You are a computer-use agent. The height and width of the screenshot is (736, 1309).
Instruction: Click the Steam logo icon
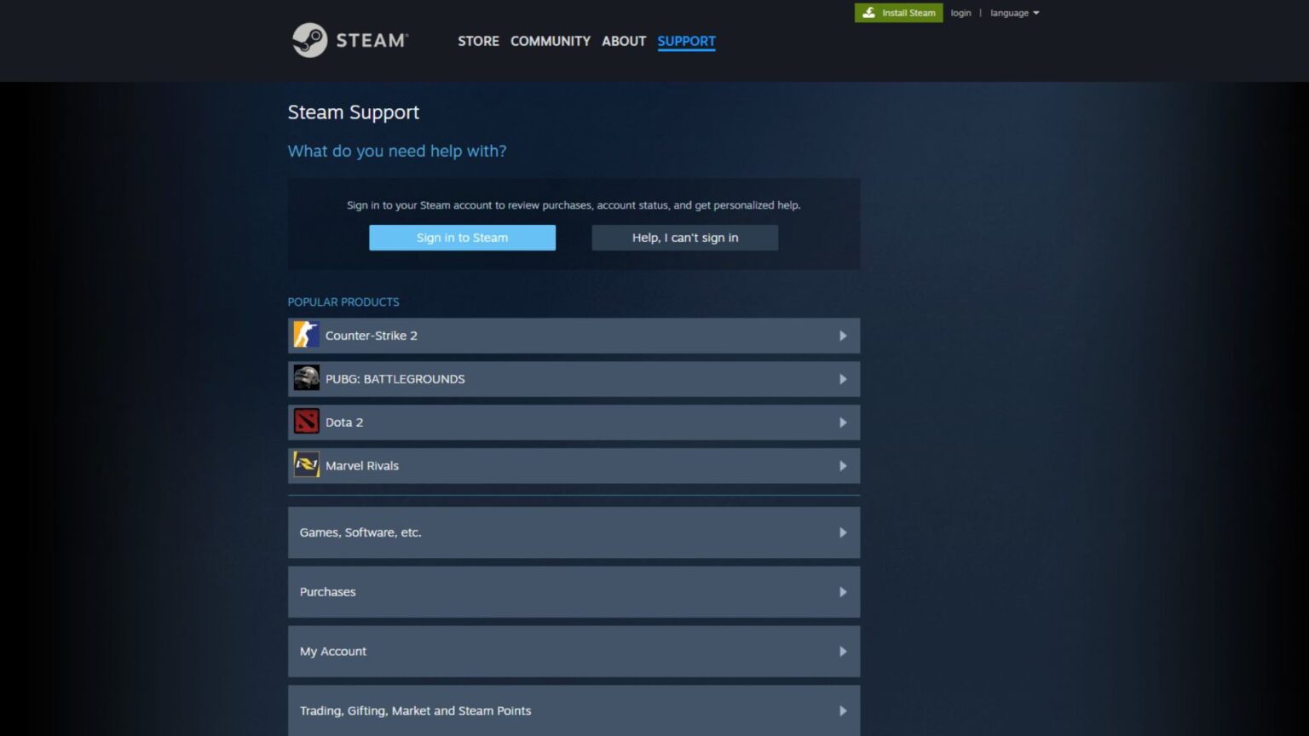[x=309, y=40]
